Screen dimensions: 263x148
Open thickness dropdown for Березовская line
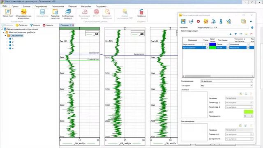click(x=208, y=44)
